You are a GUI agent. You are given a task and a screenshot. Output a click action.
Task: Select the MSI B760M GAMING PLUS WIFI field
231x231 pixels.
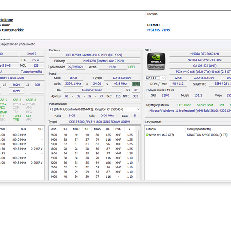(x=94, y=55)
